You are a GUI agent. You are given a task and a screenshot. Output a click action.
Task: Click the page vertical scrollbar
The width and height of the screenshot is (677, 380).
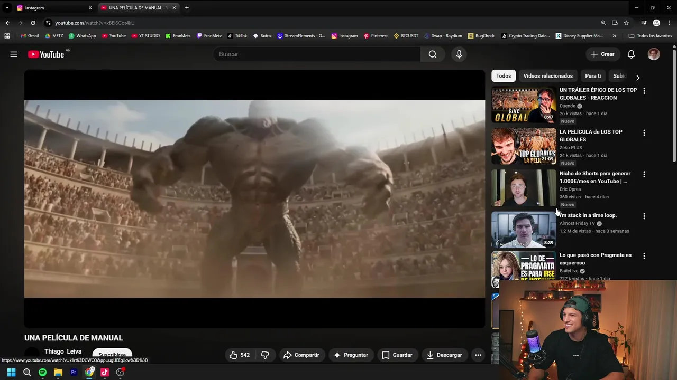point(674,106)
